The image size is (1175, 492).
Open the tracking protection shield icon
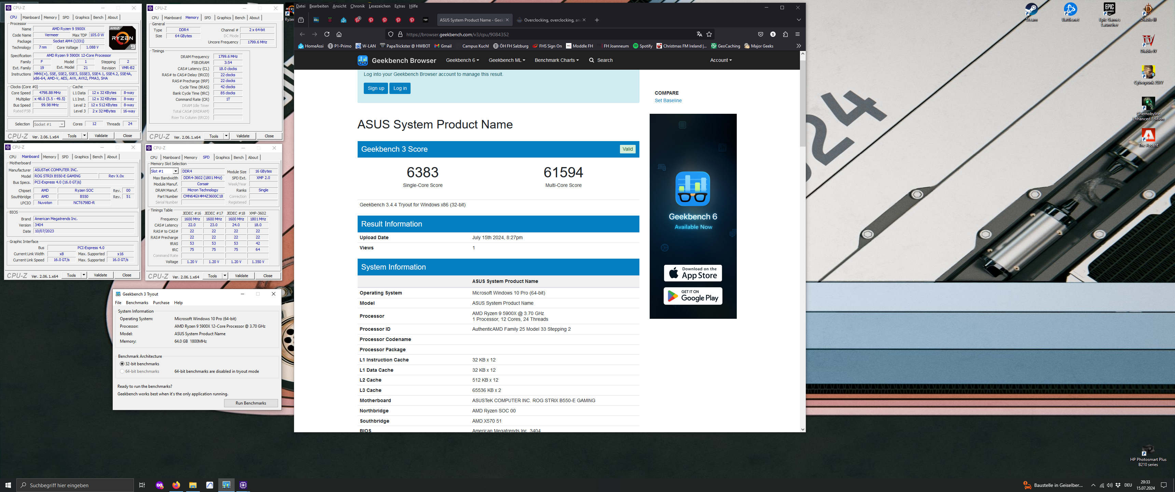click(x=390, y=34)
